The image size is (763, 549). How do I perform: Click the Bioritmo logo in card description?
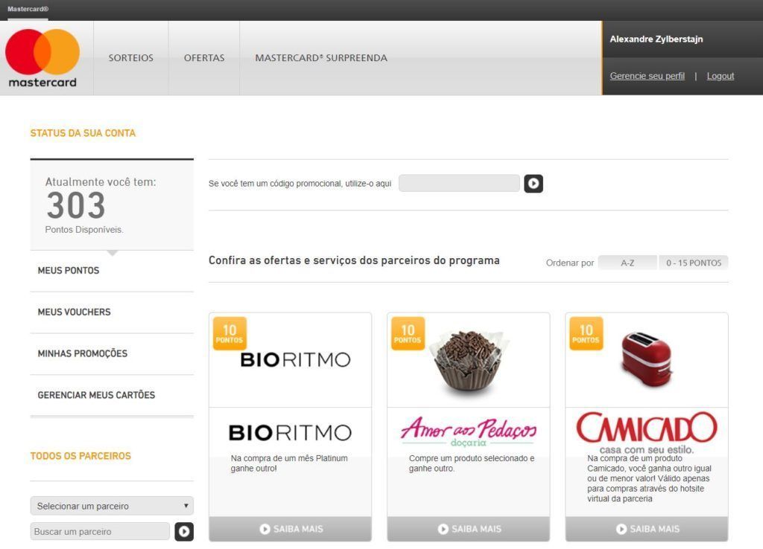pos(290,432)
